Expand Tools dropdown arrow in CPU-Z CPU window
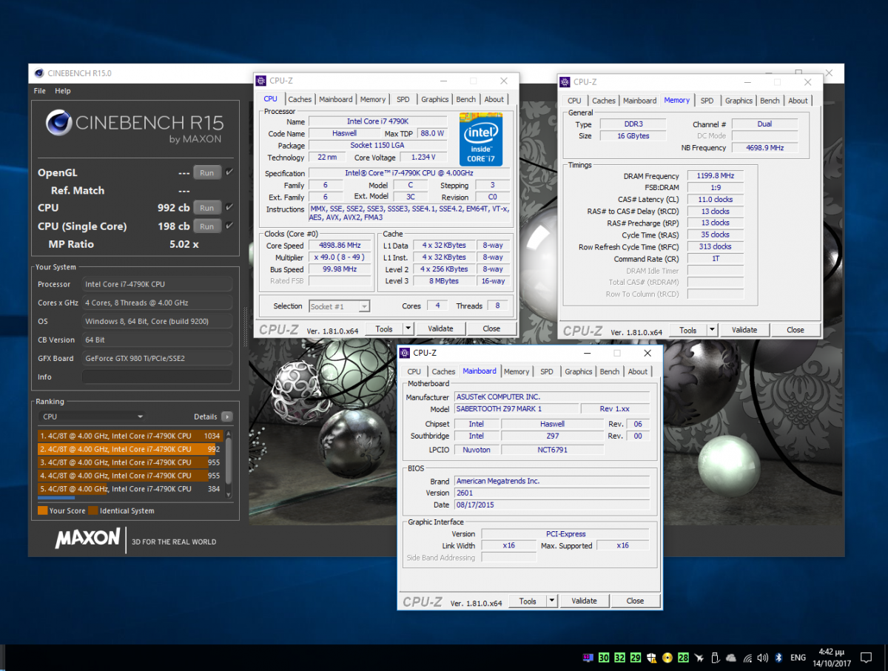This screenshot has width=888, height=671. pos(407,328)
